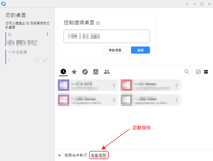Open the accessible devices group icon
The height and width of the screenshot is (161, 213).
[107, 72]
